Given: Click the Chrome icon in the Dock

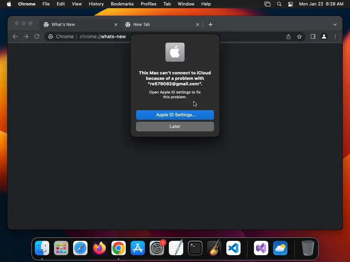Looking at the screenshot, I should click(x=119, y=248).
